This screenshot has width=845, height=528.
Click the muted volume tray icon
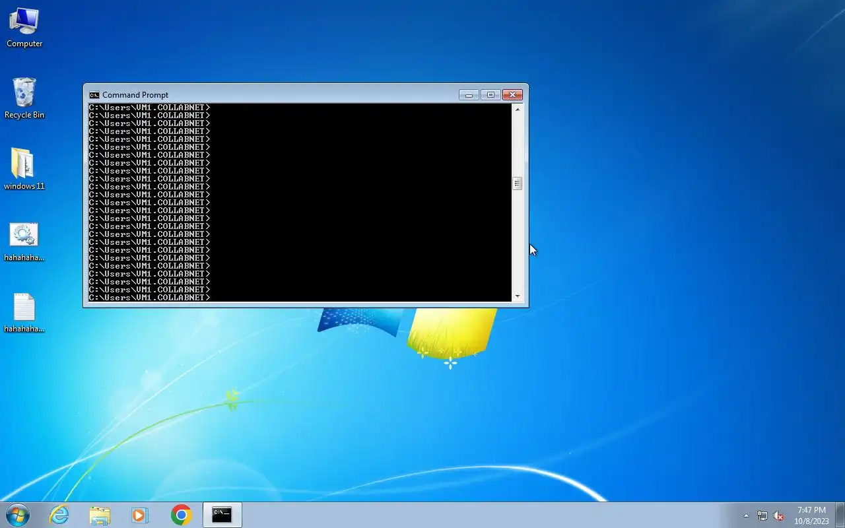point(779,515)
